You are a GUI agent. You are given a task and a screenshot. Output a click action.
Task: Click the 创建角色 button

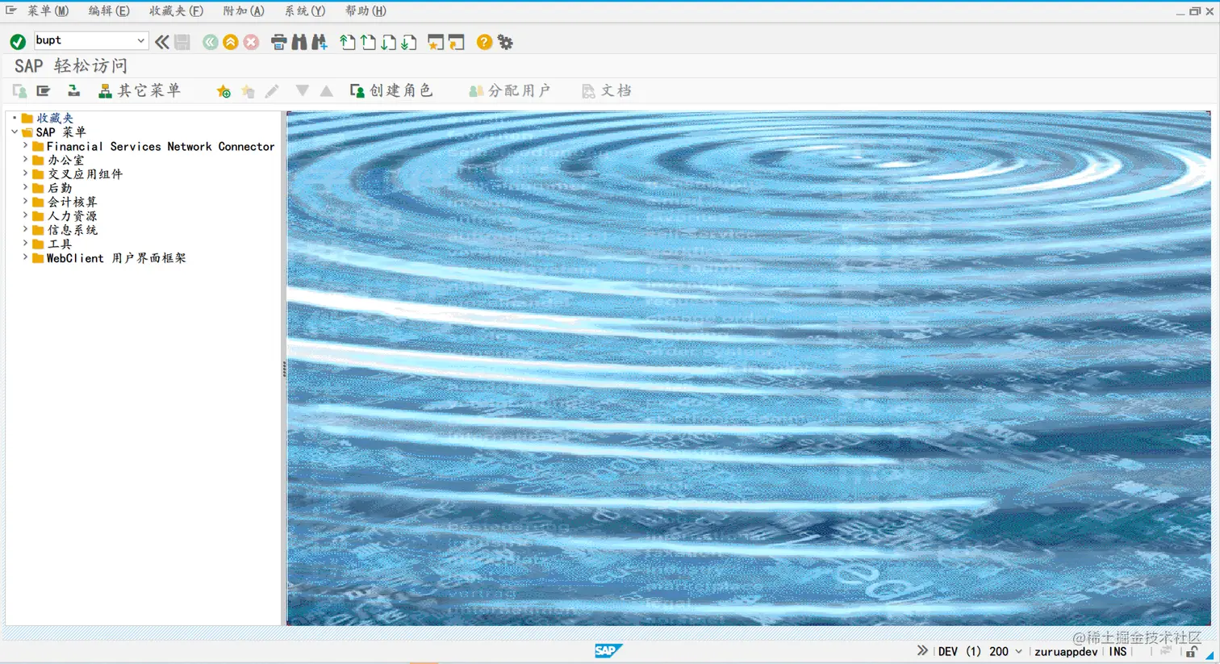(392, 90)
